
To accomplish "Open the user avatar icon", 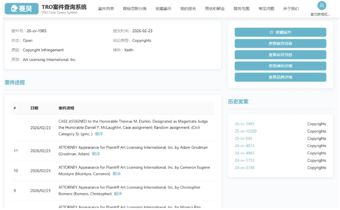I will tap(322, 5).
